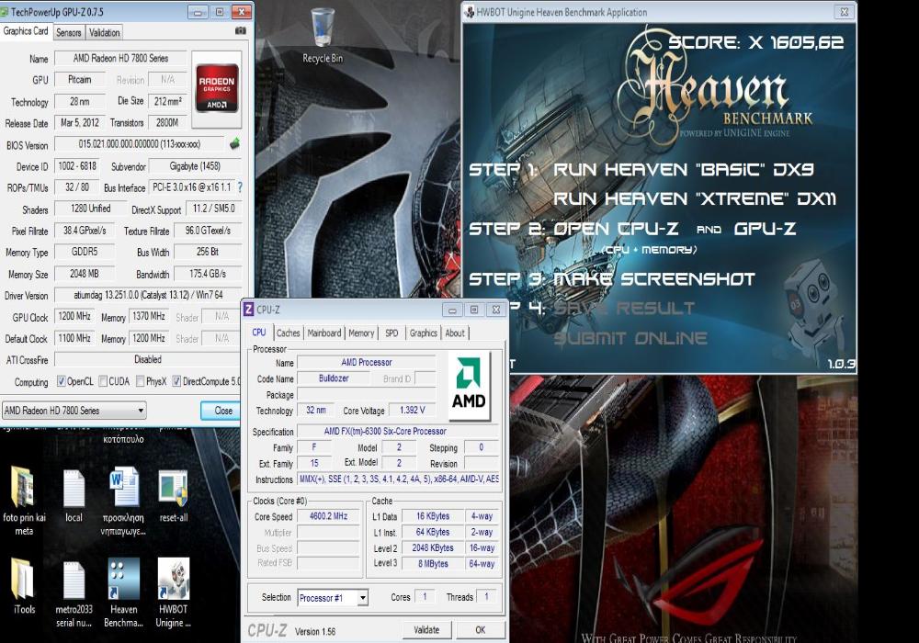Click the Driver Version field in GPU-Z
The image size is (919, 643).
tap(148, 295)
